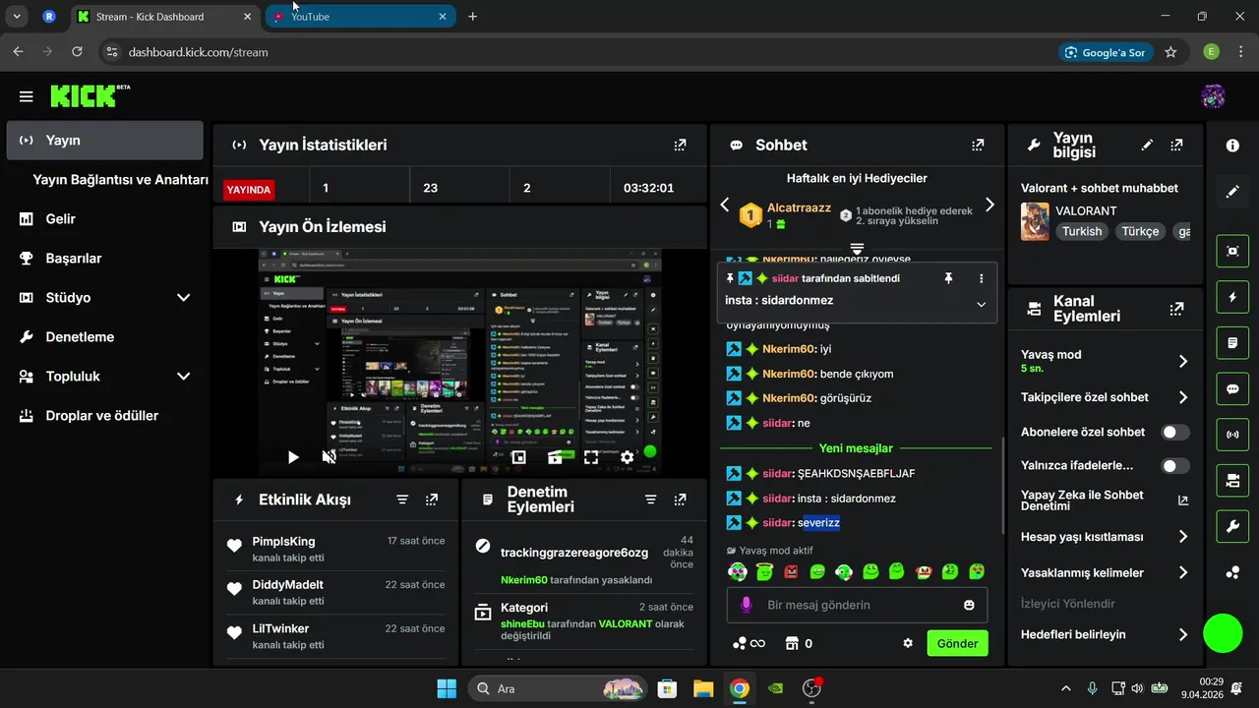The height and width of the screenshot is (708, 1259).
Task: Open Yasaklanmış kelimeler options
Action: [x=1182, y=572]
